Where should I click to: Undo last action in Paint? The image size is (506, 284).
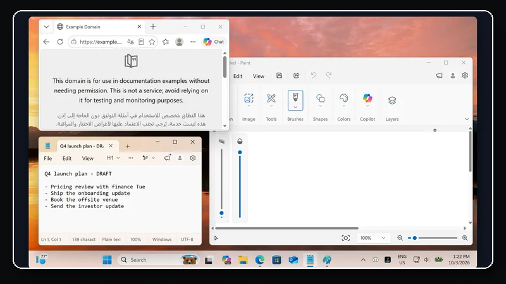tap(313, 75)
